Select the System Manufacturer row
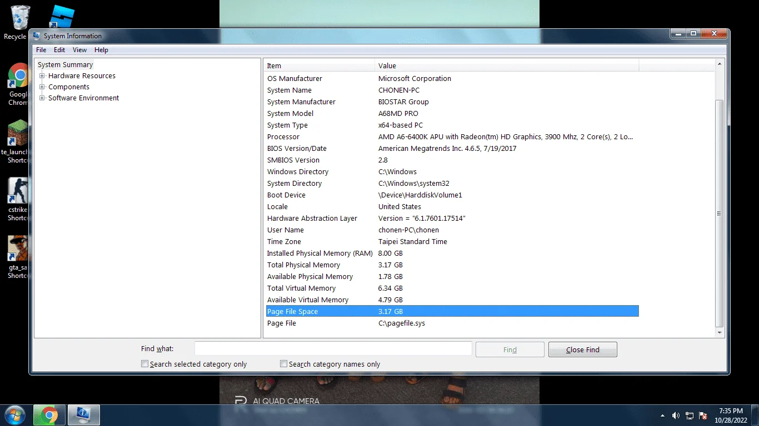Image resolution: width=759 pixels, height=426 pixels. (x=452, y=102)
